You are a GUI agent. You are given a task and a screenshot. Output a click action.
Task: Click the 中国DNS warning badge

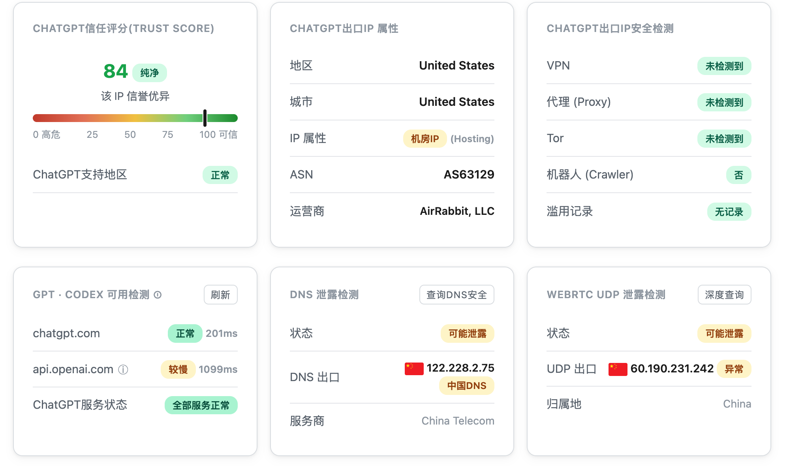pyautogui.click(x=466, y=385)
